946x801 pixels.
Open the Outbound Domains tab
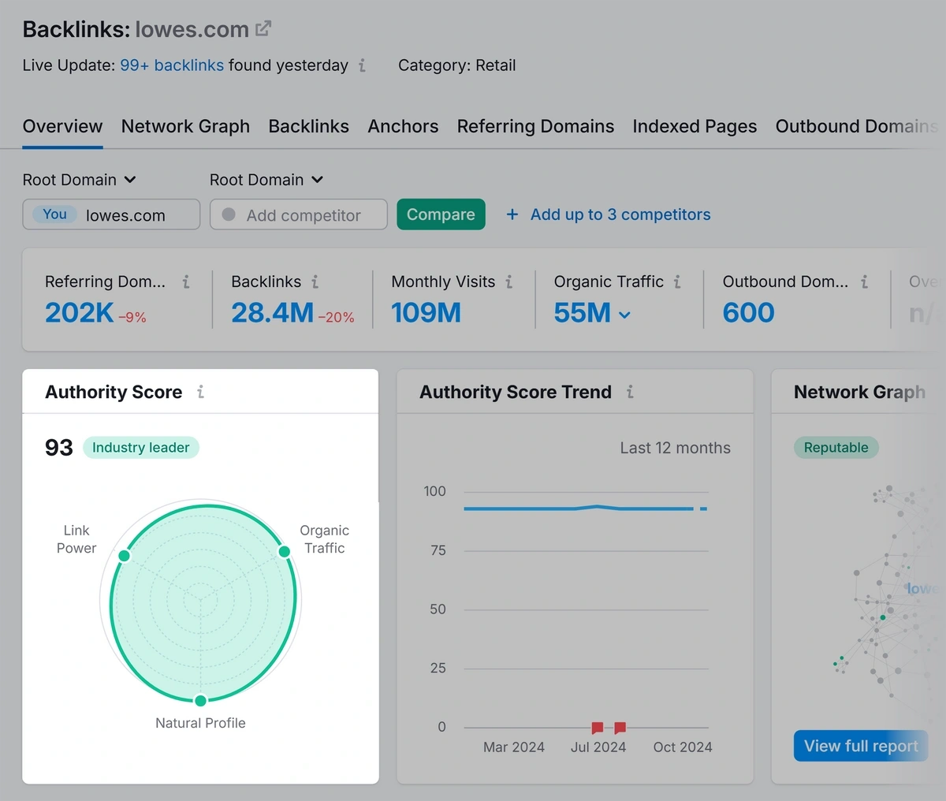coord(857,126)
